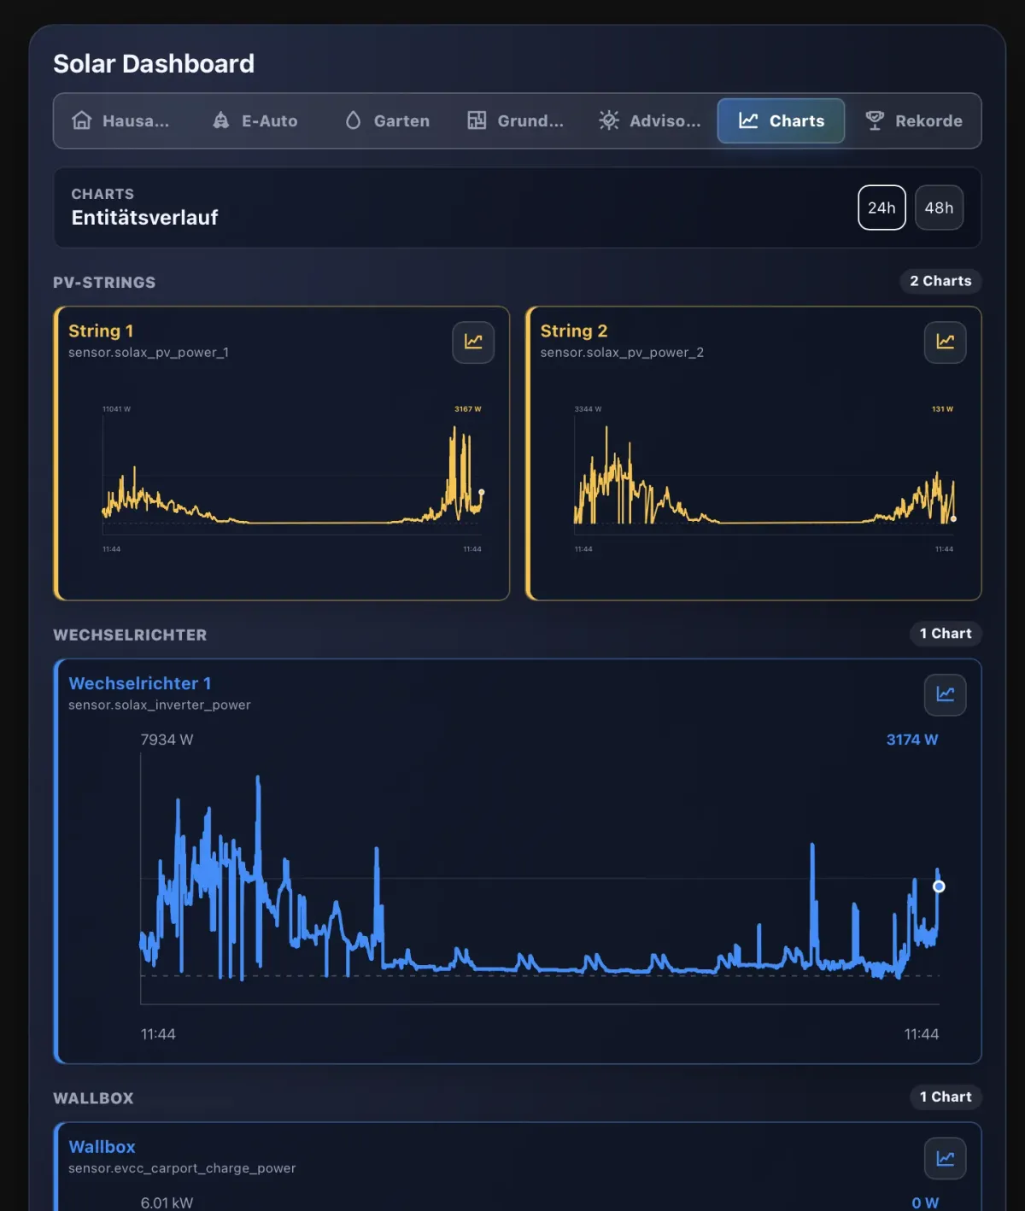The width and height of the screenshot is (1025, 1211).
Task: Click sensor.evcc_carport_charge_power label
Action: 182,1168
